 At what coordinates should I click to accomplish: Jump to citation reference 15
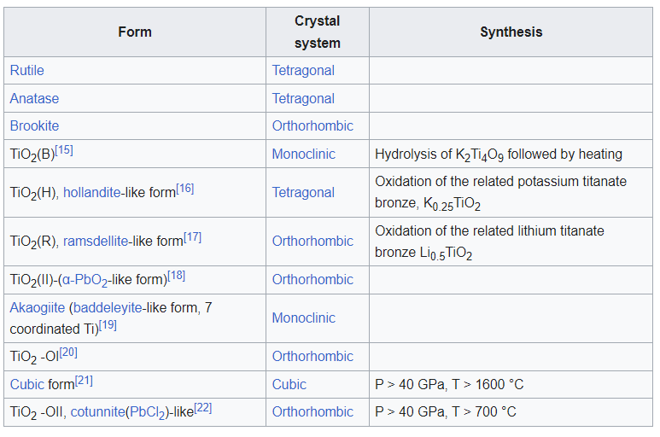click(65, 150)
